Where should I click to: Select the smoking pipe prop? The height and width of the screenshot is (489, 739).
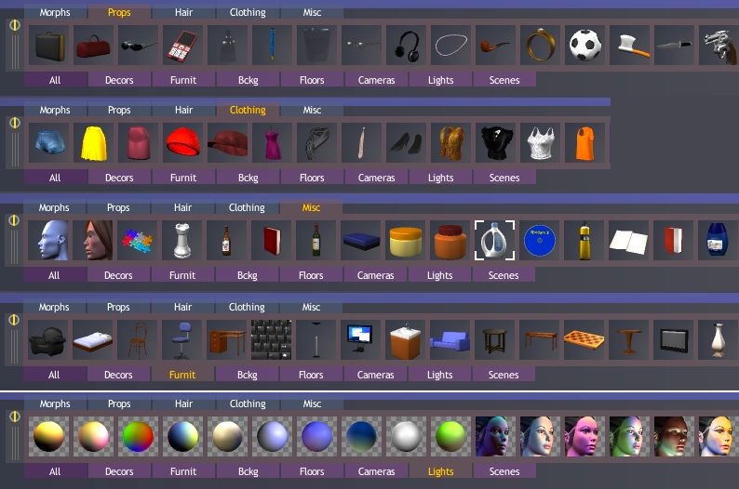[495, 46]
